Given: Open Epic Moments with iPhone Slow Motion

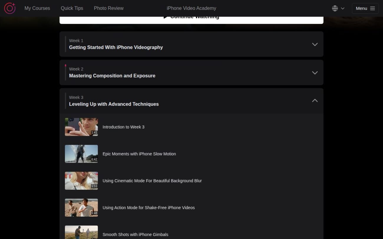Looking at the screenshot, I should click(139, 154).
